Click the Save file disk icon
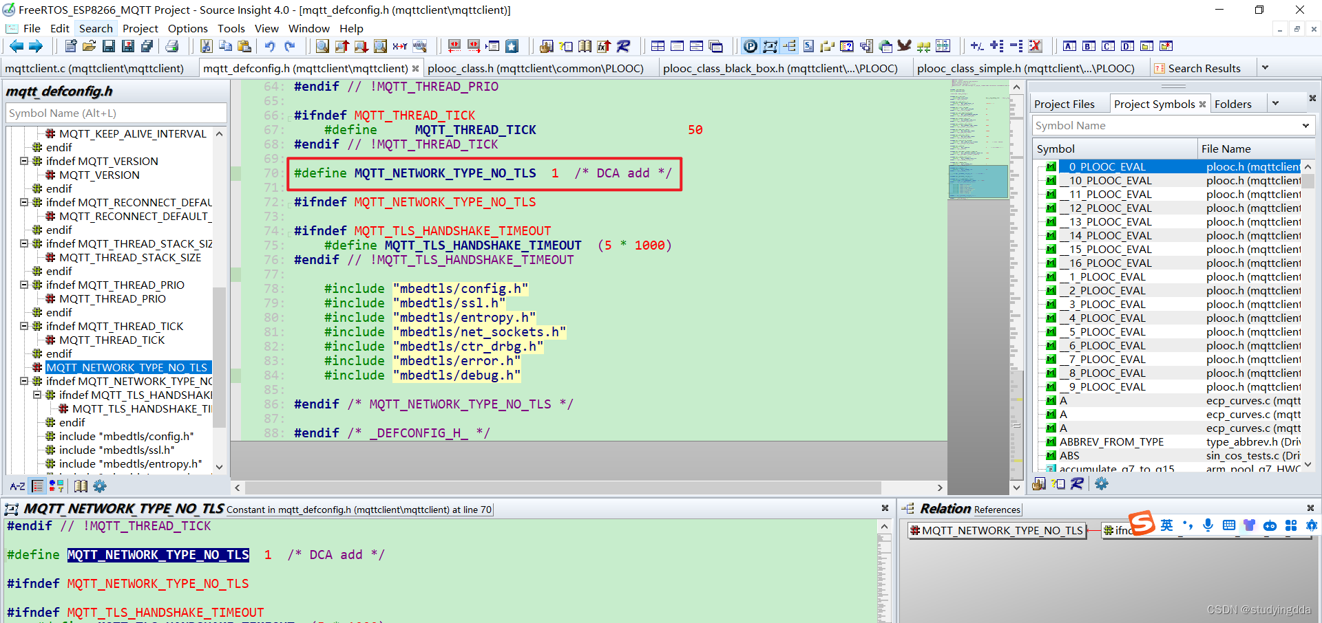The width and height of the screenshot is (1322, 623). 108,46
